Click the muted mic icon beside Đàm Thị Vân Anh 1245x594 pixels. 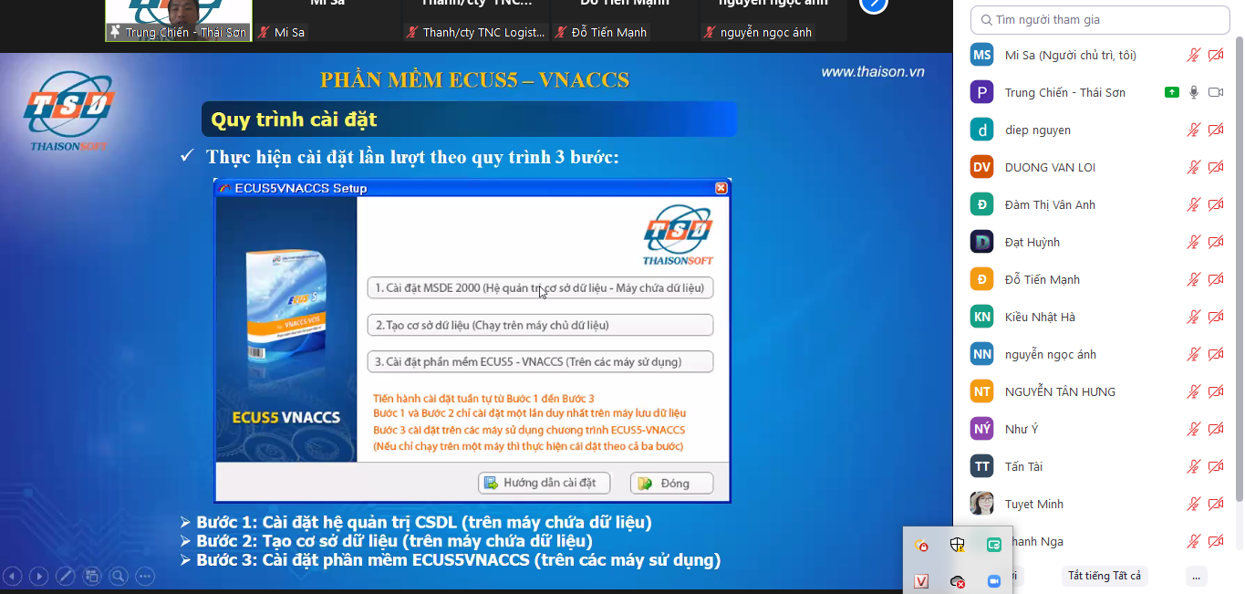1193,205
